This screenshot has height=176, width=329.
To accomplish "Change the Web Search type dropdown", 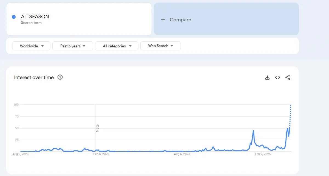I will point(160,46).
